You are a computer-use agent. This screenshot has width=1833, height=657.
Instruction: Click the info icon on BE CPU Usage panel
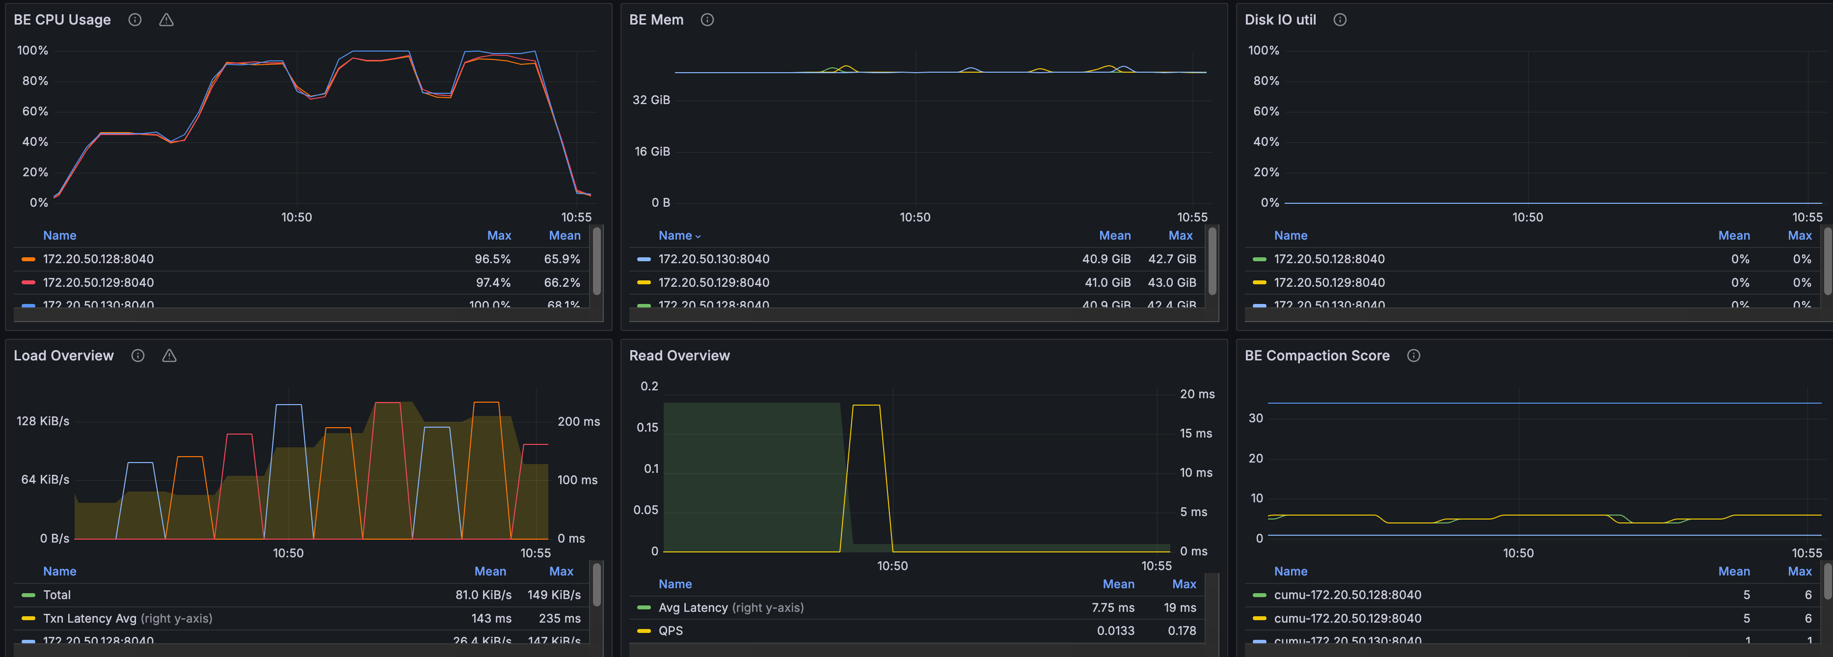coord(135,19)
